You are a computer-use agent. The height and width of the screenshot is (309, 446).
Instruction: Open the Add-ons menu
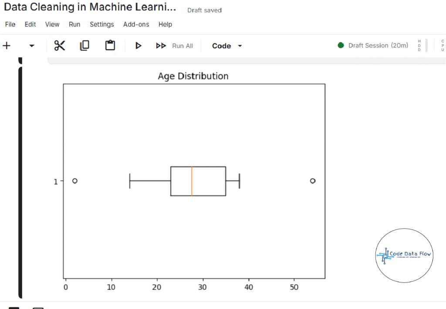(x=136, y=24)
